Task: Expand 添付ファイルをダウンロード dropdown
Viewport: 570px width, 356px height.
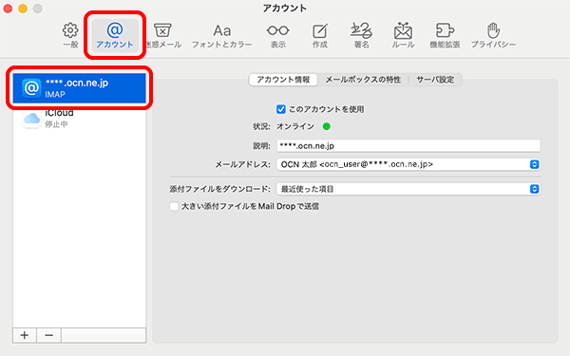Action: (x=408, y=189)
